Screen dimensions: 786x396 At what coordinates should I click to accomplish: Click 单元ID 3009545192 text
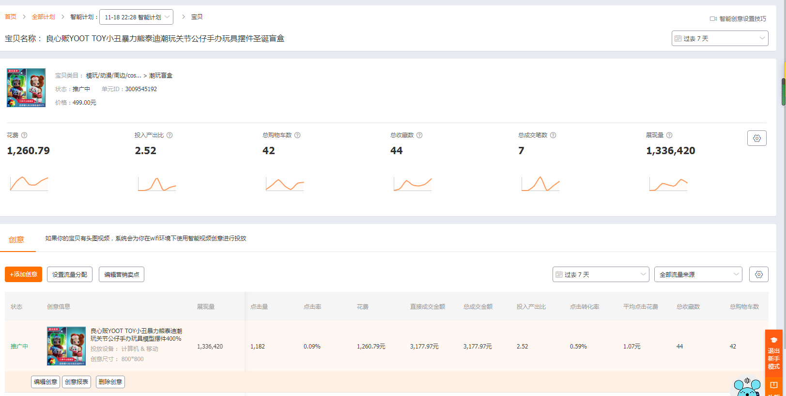click(x=129, y=89)
